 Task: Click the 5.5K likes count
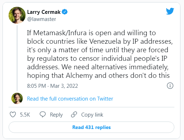tap(25, 115)
